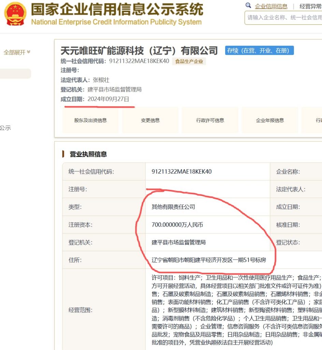The width and height of the screenshot is (322, 350).
Task: Click the 法定代表人 table label
Action: (x=291, y=189)
